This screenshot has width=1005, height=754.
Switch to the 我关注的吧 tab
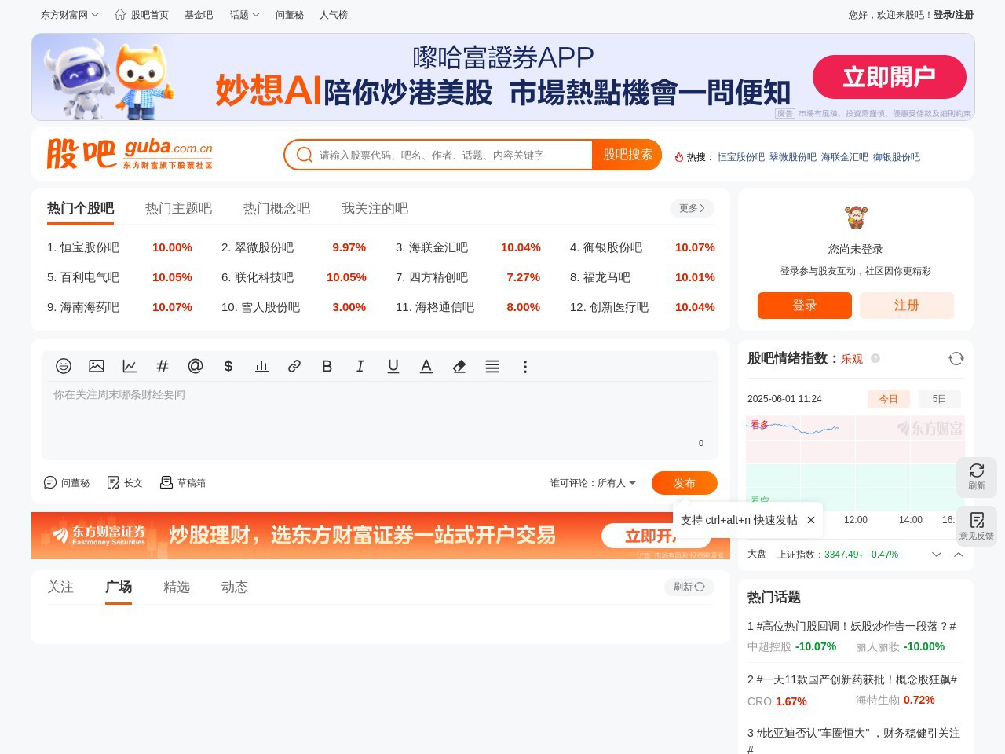click(375, 208)
